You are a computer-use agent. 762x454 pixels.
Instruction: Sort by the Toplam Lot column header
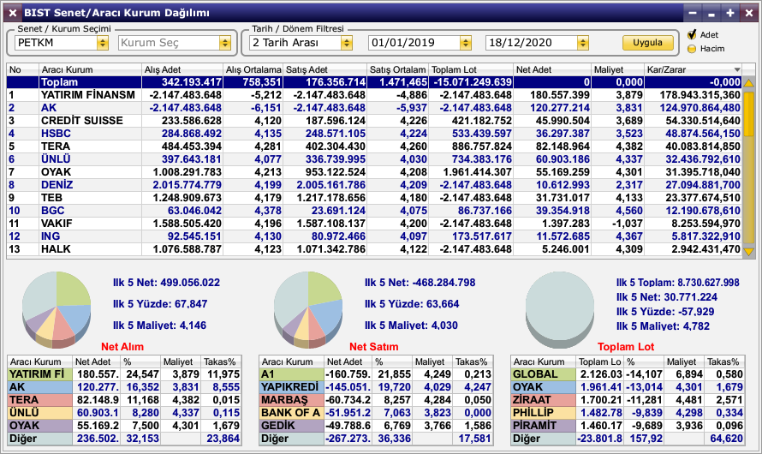click(471, 69)
